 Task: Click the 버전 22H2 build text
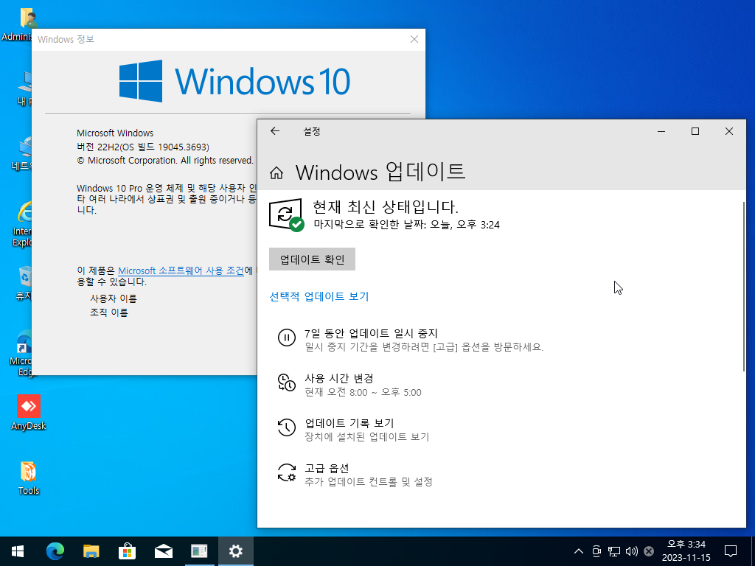click(143, 147)
